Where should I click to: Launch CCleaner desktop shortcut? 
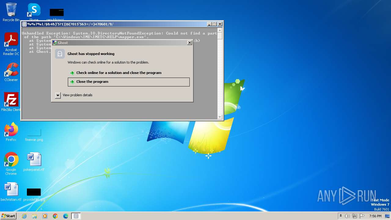point(11,72)
